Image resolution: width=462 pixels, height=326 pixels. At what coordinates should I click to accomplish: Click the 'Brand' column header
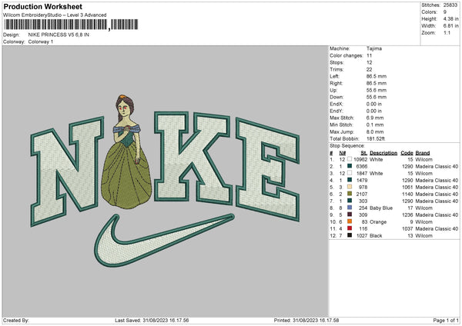point(423,153)
